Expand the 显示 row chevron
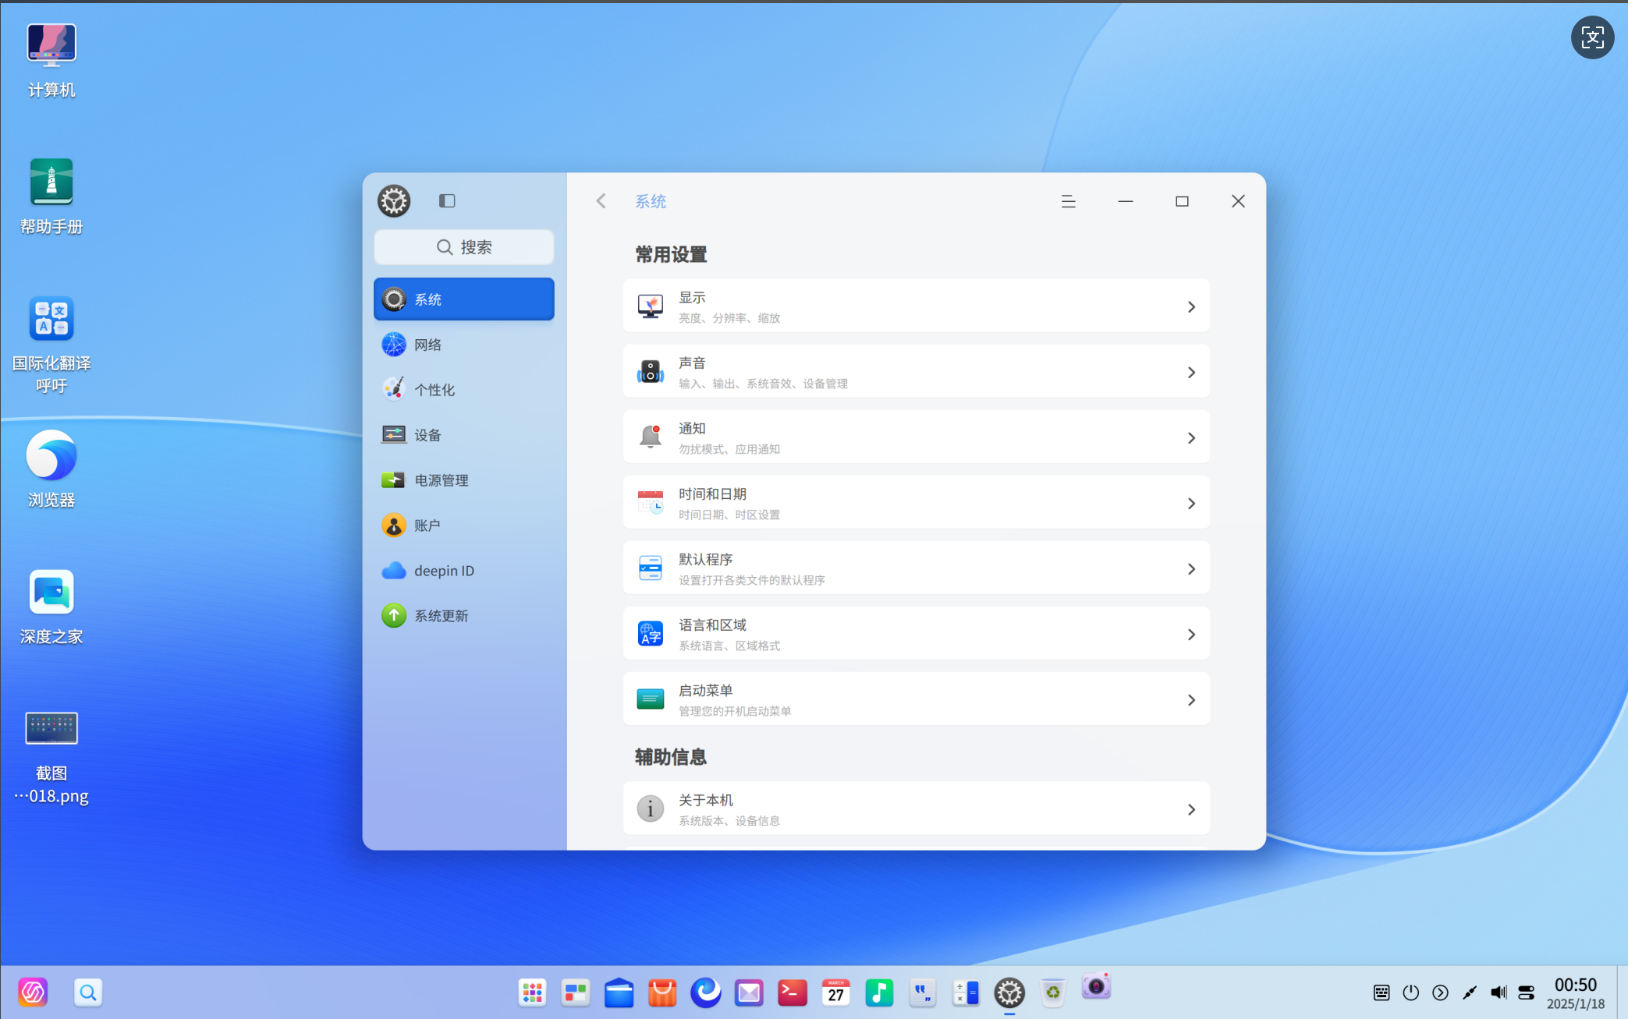The height and width of the screenshot is (1019, 1628). pos(1191,307)
